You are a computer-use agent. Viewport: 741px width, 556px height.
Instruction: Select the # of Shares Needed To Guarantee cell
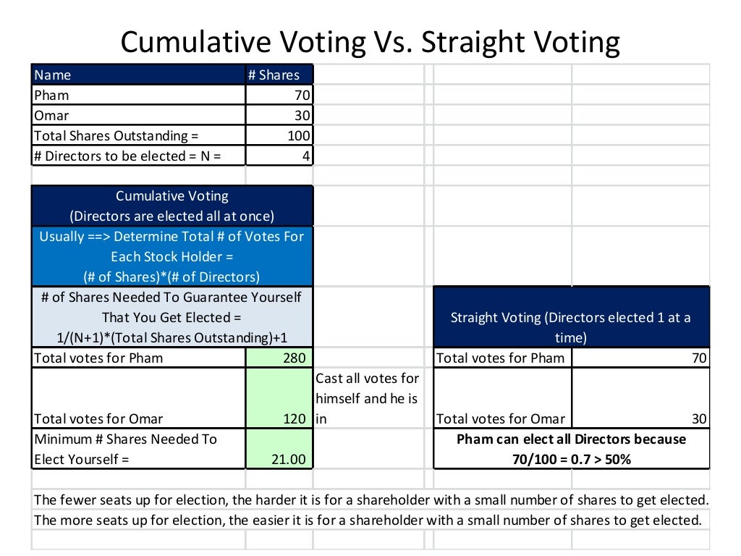172,317
